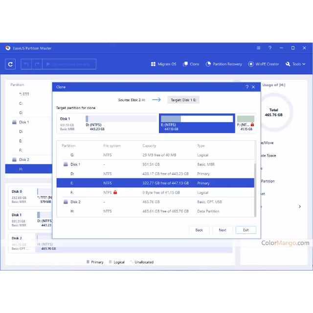Click the Redo arrow icon
Image resolution: width=313 pixels, height=313 pixels.
pos(37,64)
